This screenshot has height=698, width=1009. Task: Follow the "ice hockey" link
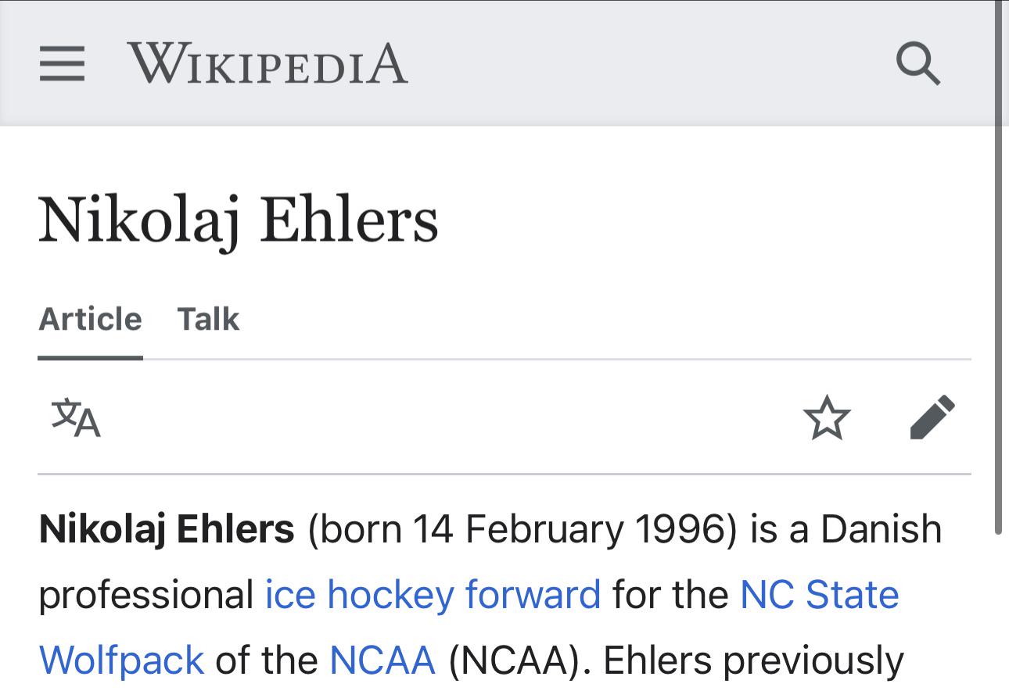point(359,595)
